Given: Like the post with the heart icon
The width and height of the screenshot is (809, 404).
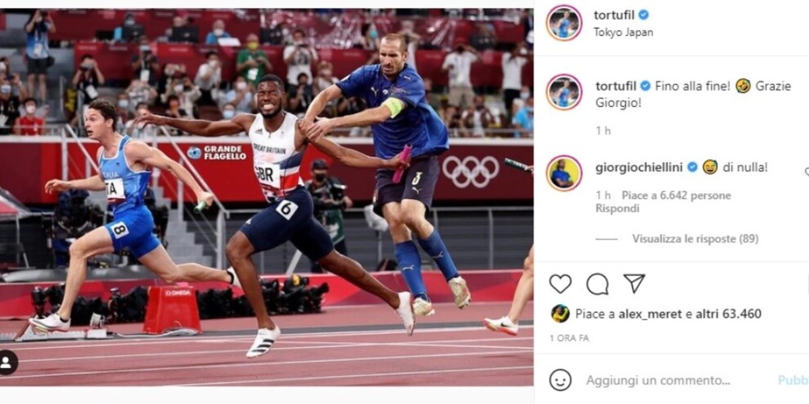Looking at the screenshot, I should (560, 284).
